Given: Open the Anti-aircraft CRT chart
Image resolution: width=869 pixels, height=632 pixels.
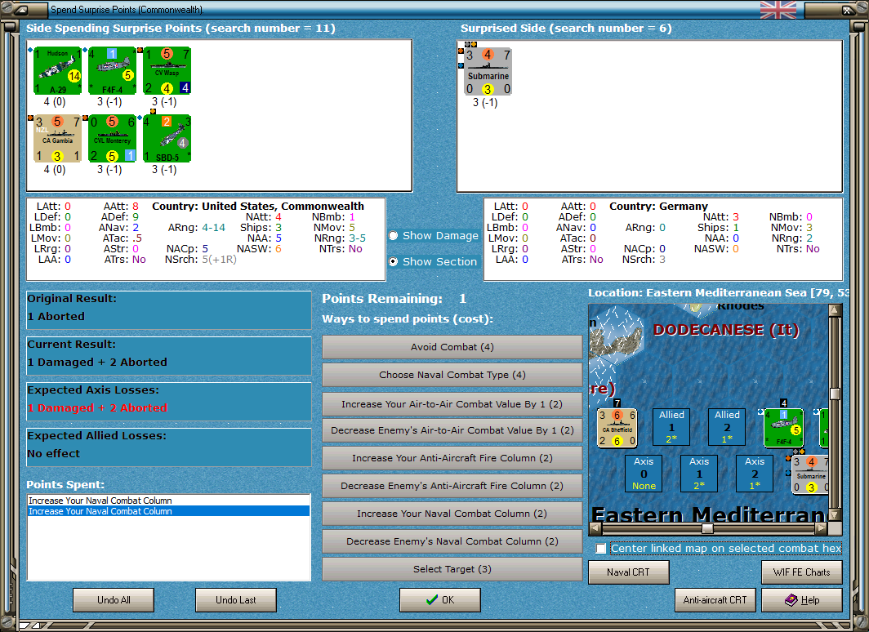Looking at the screenshot, I should pos(715,600).
